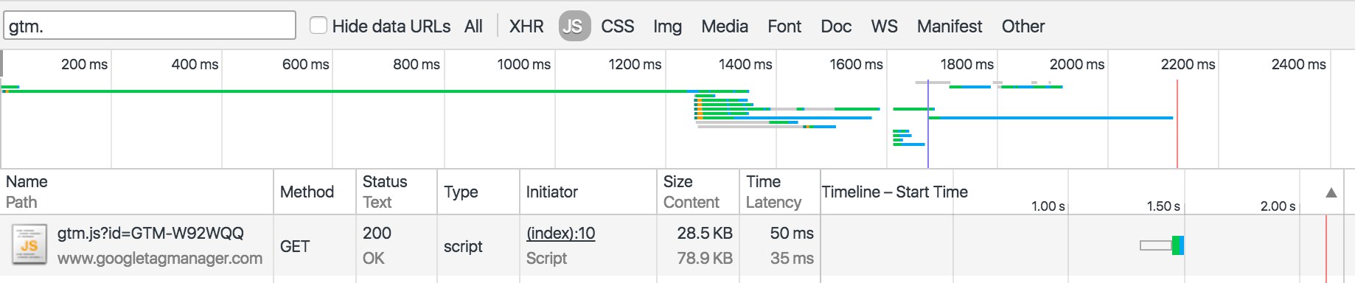The width and height of the screenshot is (1355, 283).
Task: Open Timeline – Start Time column dropdown
Action: point(895,192)
